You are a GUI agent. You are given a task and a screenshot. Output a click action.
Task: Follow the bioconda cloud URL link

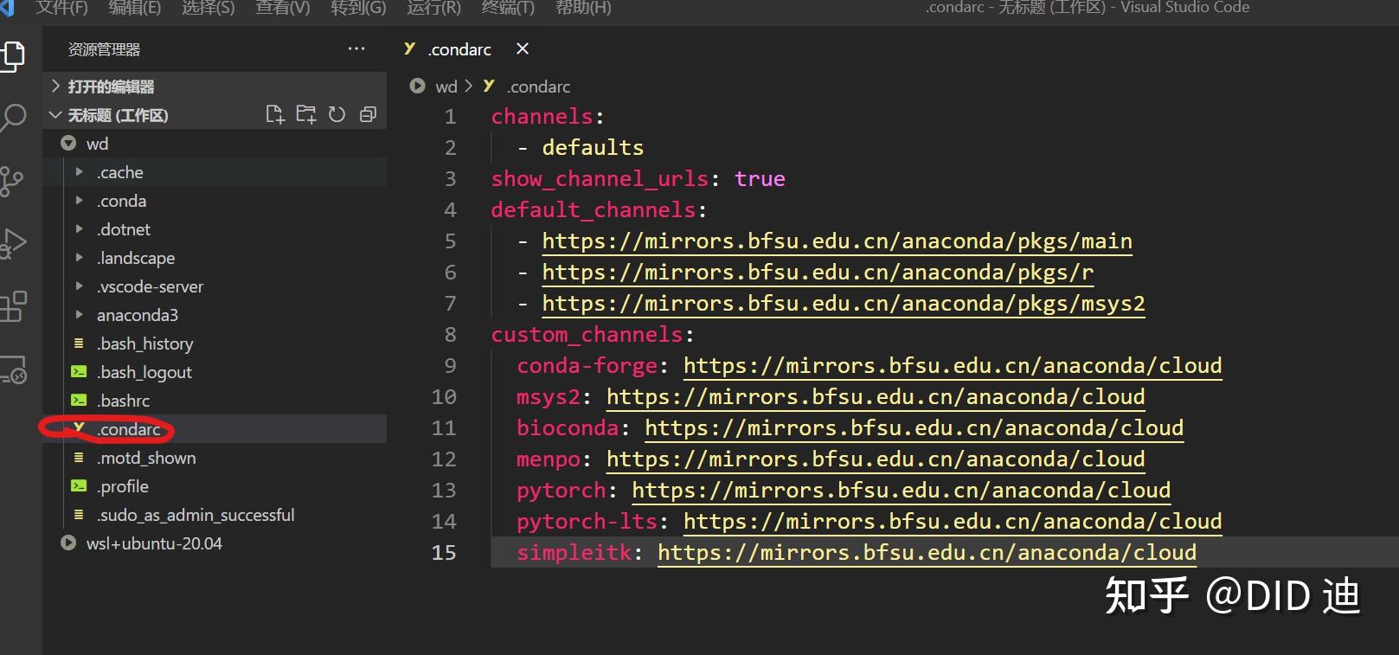coord(914,428)
